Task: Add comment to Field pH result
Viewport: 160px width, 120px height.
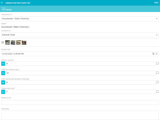Action: coord(157,92)
